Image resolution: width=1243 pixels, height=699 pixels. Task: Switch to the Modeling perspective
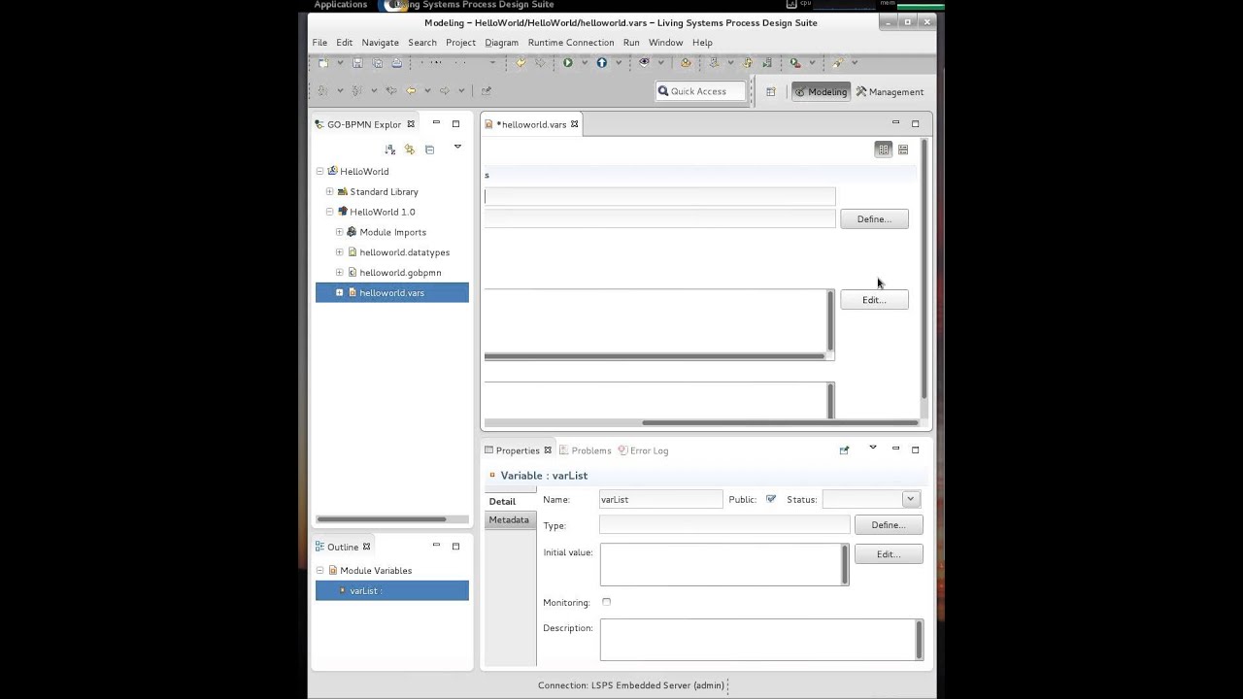coord(821,91)
